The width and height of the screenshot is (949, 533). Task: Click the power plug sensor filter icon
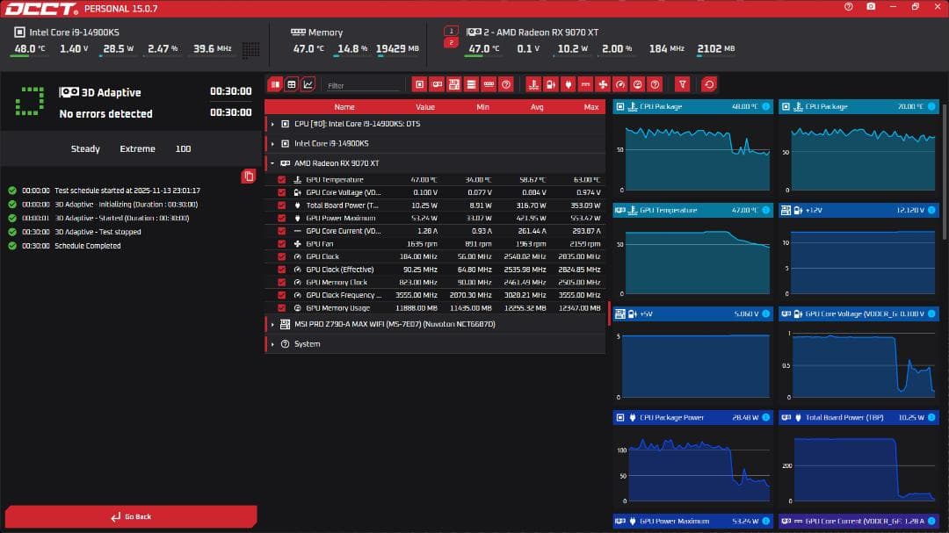click(568, 84)
